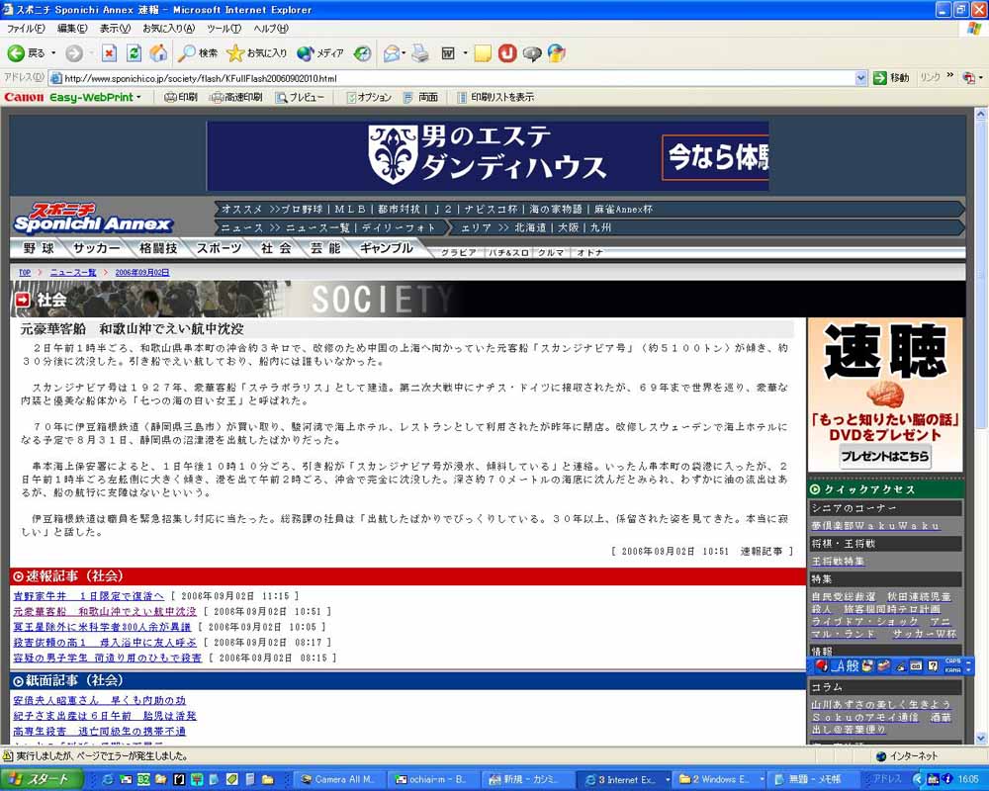989x791 pixels.
Task: Open the ツール(T) menu
Action: tap(224, 29)
